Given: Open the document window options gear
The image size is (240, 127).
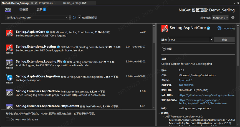Looking at the screenshot, I should pos(238,3).
